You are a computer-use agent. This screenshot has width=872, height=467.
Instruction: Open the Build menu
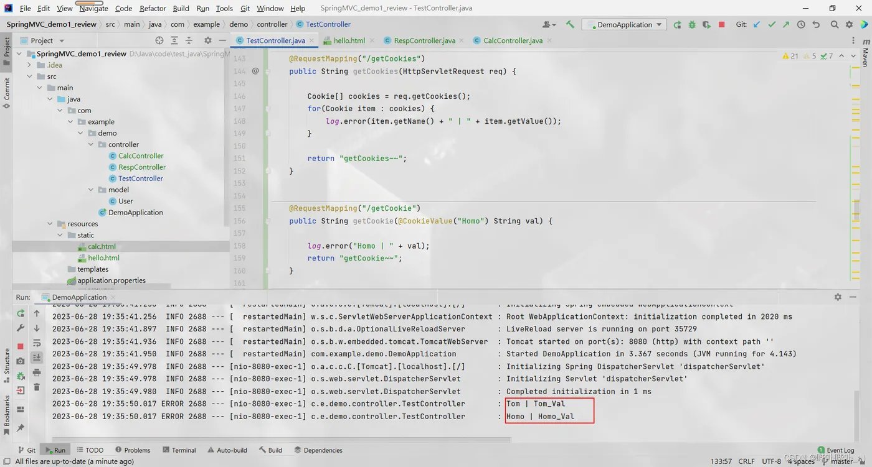point(181,8)
